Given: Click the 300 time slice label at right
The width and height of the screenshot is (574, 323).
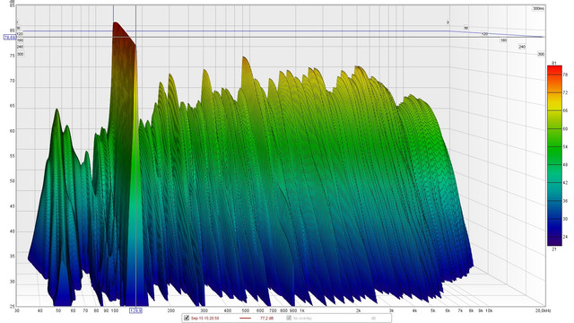Looking at the screenshot, I should click(541, 54).
